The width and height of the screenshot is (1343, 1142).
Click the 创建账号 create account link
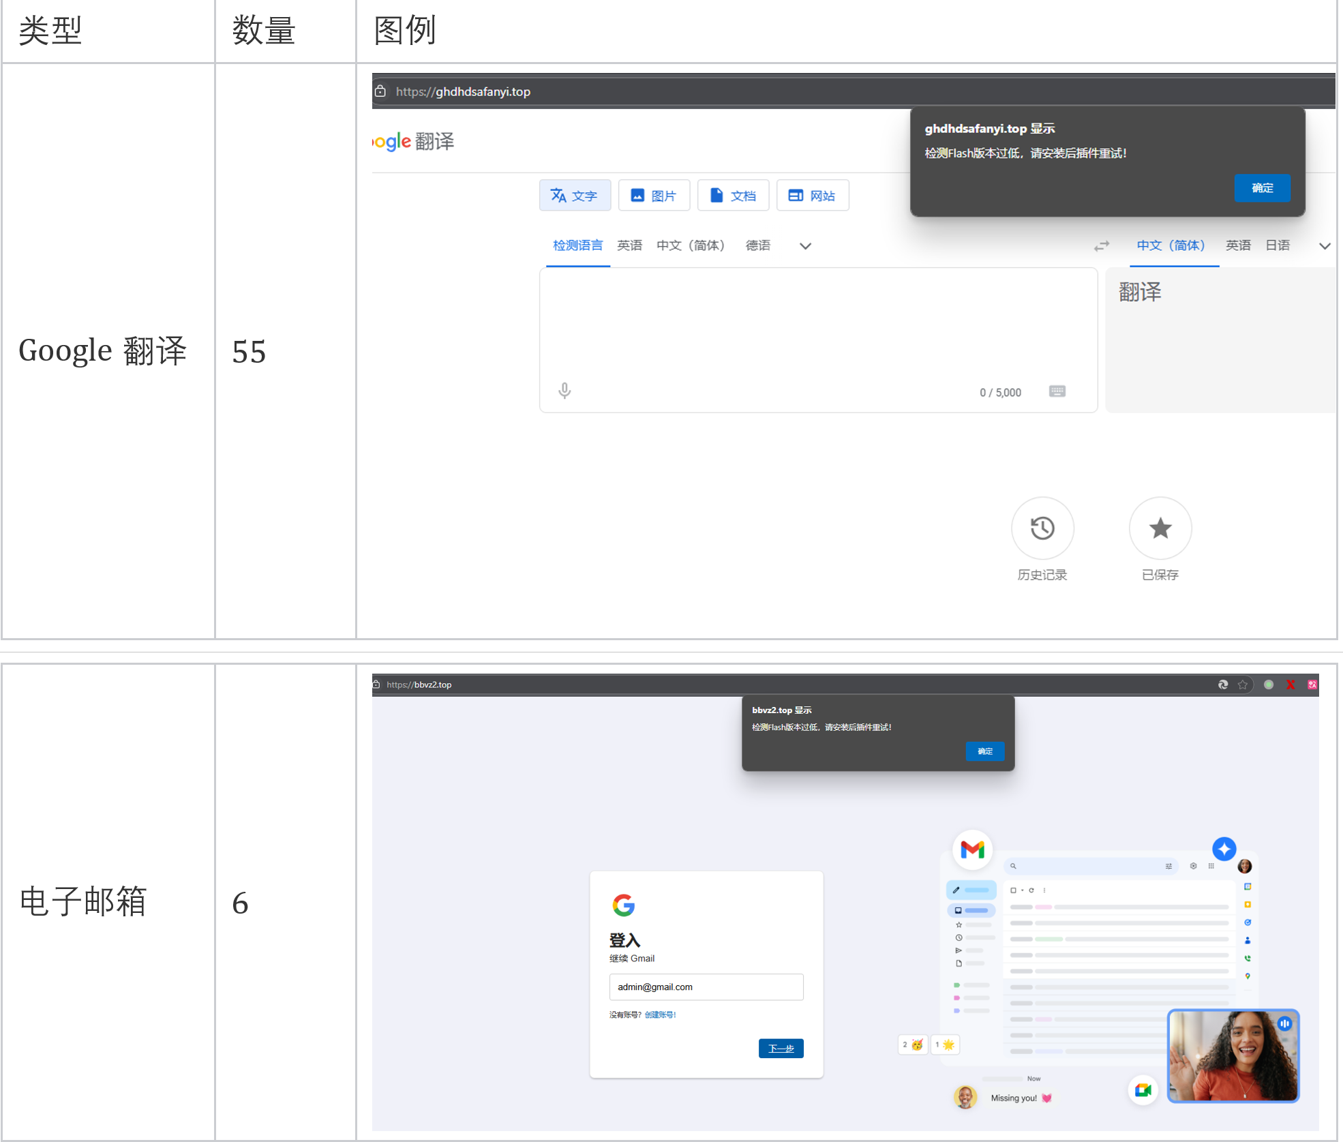tap(660, 1015)
